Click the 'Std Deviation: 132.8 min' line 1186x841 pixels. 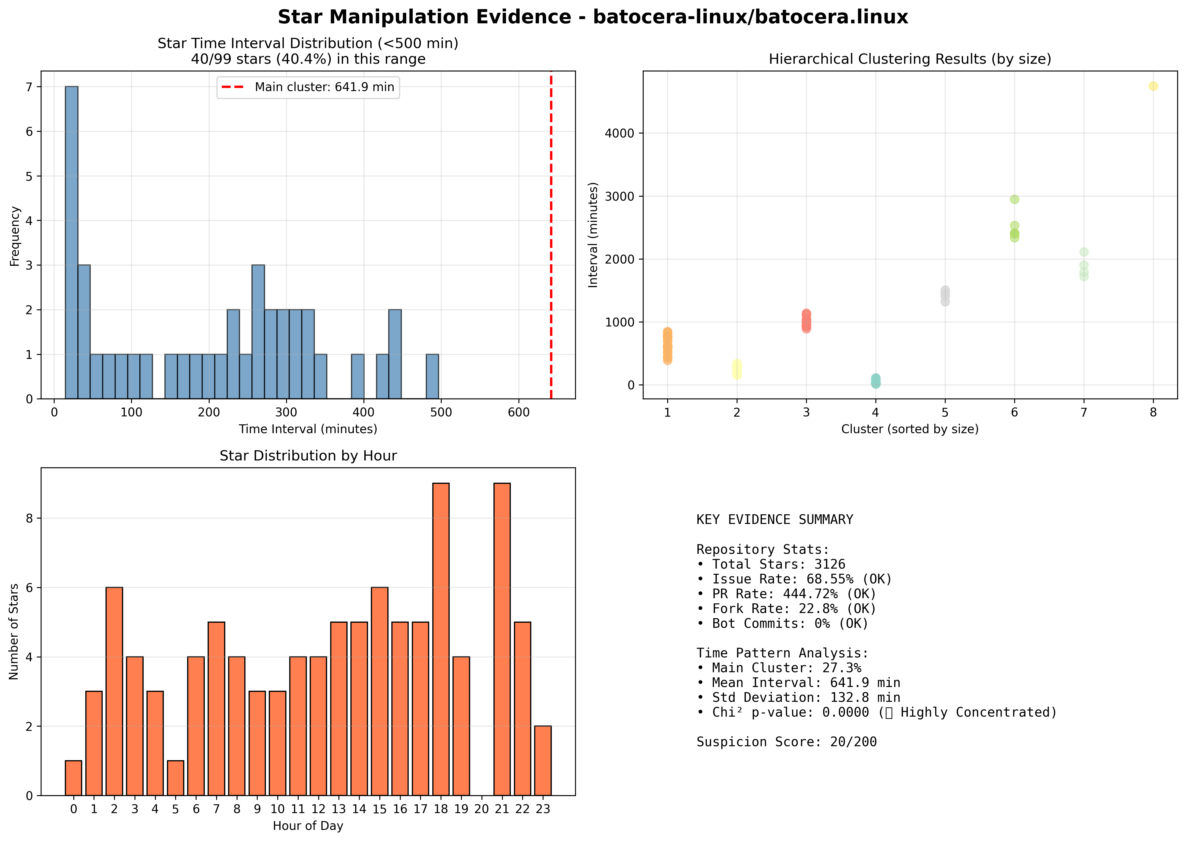coord(798,698)
